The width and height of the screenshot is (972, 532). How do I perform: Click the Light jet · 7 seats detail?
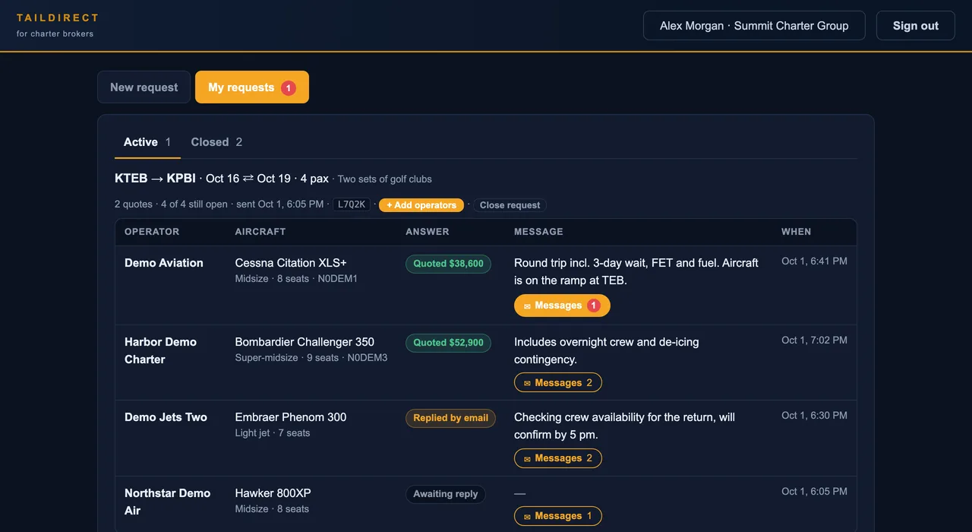point(273,433)
